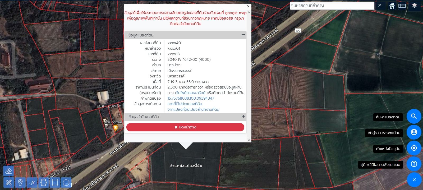The height and width of the screenshot is (190, 423).
Task: Select the polyline drawing tool
Action: [x=32, y=183]
